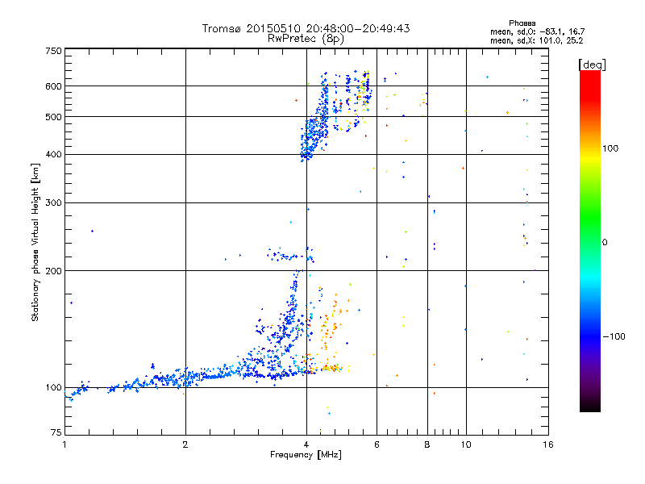Screen dimensions: 645x484
Task: Click the colorbar tick label '0'
Action: point(605,243)
